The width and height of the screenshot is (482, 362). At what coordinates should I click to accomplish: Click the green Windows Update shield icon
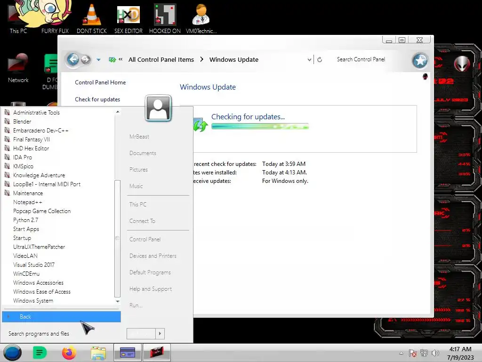(x=200, y=125)
